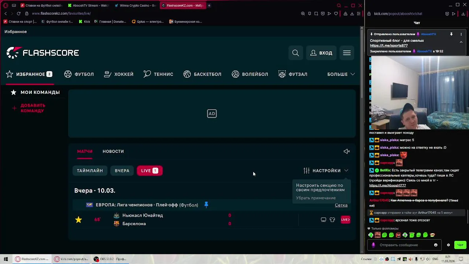Open the Волейбол sport section
This screenshot has width=469, height=264.
250,74
